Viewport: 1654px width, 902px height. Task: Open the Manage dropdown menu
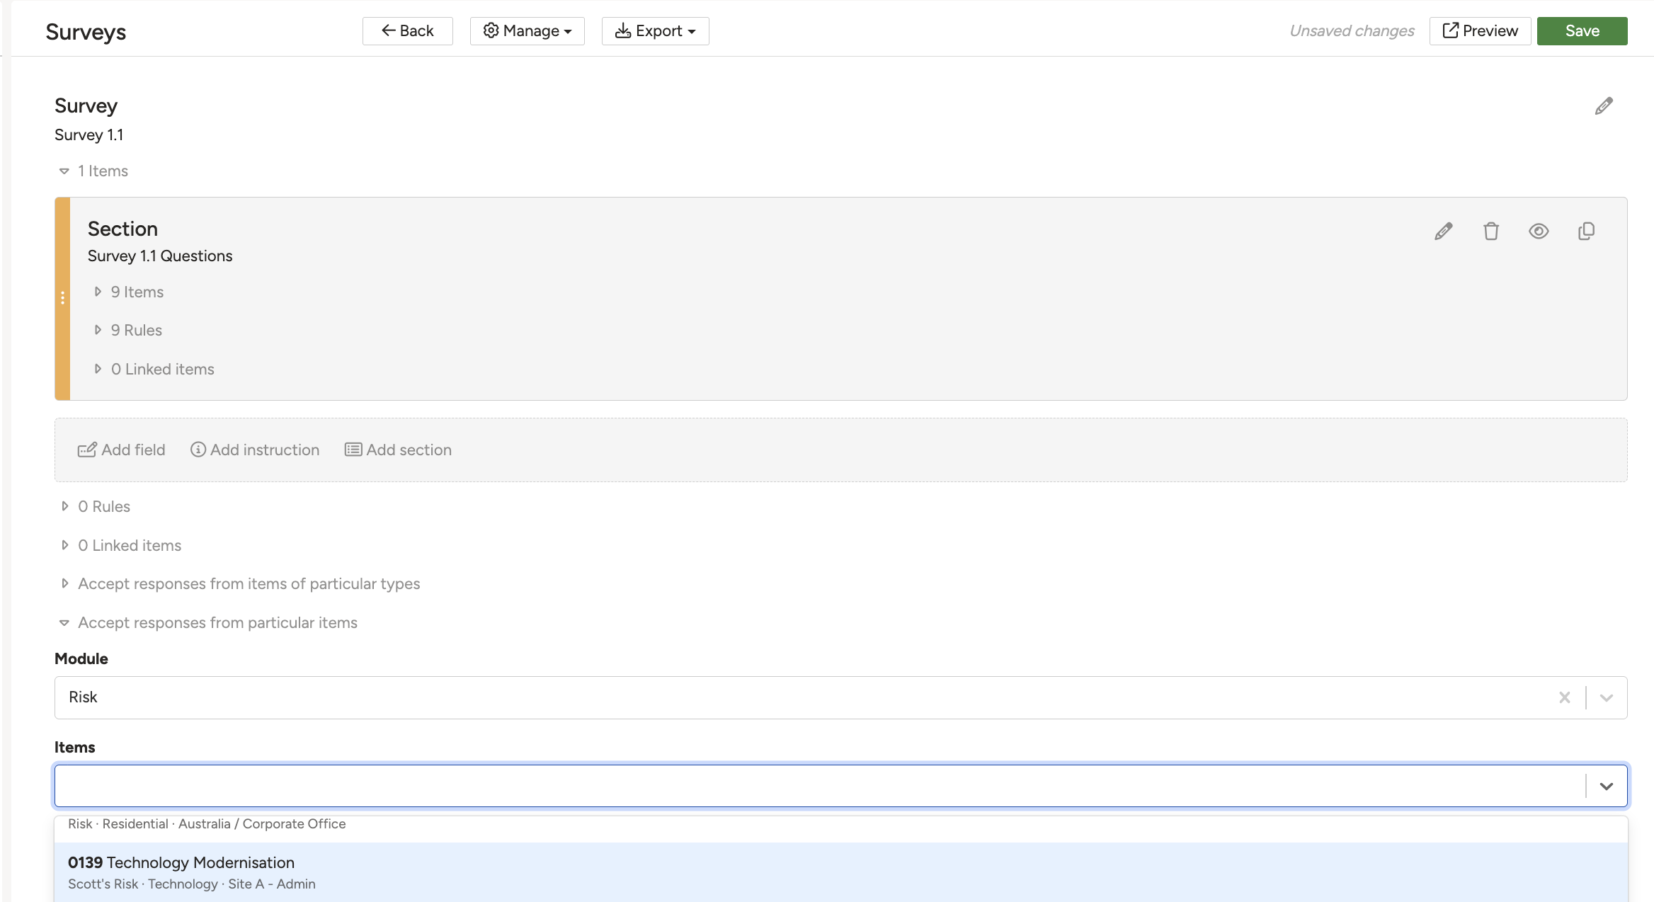[x=527, y=31]
